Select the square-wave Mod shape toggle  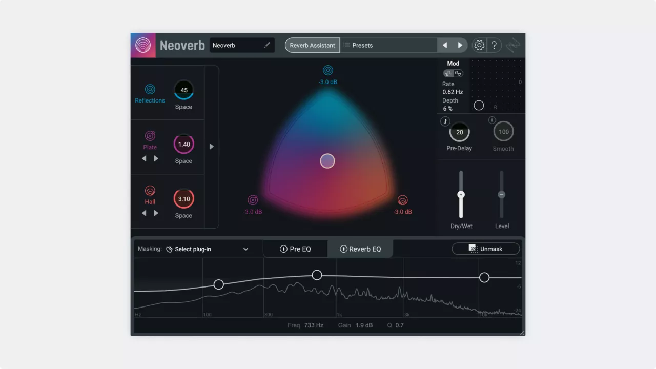[448, 73]
